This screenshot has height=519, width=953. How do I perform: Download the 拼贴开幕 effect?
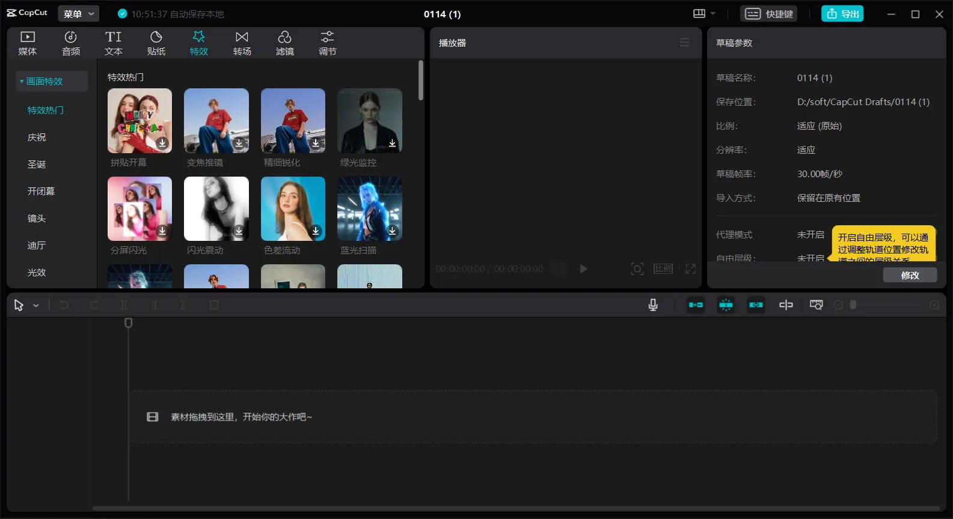[162, 143]
